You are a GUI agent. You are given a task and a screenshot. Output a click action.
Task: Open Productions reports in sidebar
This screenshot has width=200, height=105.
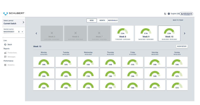pos(12,53)
